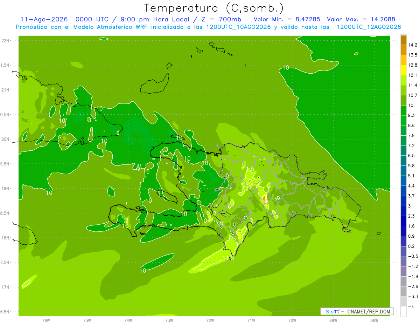Click the '70W' longitude axis label
The height and width of the screenshot is (325, 420).
(292, 320)
